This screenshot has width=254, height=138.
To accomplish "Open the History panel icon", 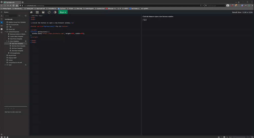I will click(2, 19).
